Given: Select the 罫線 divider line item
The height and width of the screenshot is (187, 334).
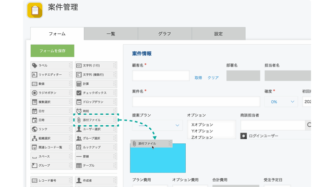Looking at the screenshot, I should click(96, 156).
